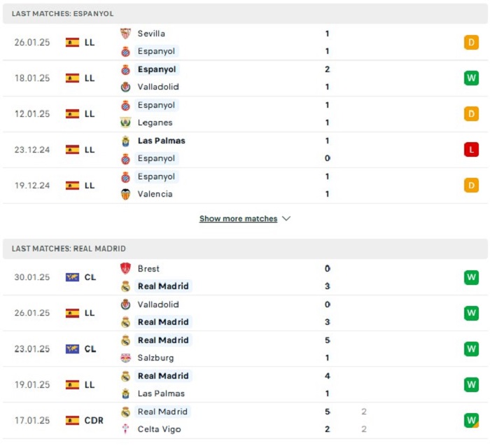
Task: Click the red L result badge
Action: 471,149
